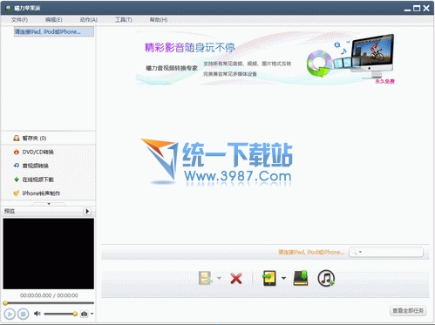Click the speaker mute icon

tap(37, 314)
